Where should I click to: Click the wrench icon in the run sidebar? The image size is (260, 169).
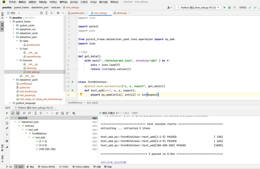(7, 128)
